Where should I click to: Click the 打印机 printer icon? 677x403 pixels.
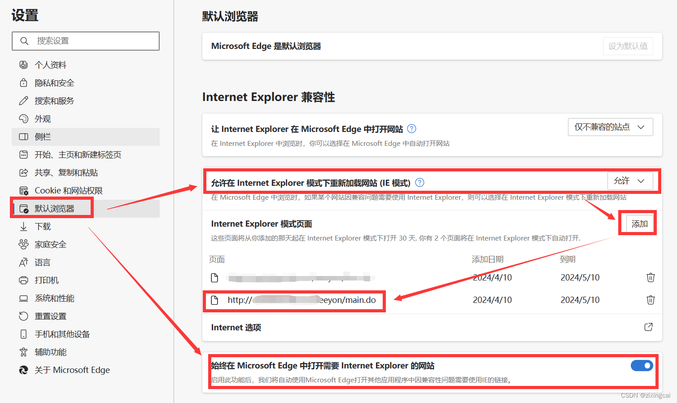[x=23, y=280]
